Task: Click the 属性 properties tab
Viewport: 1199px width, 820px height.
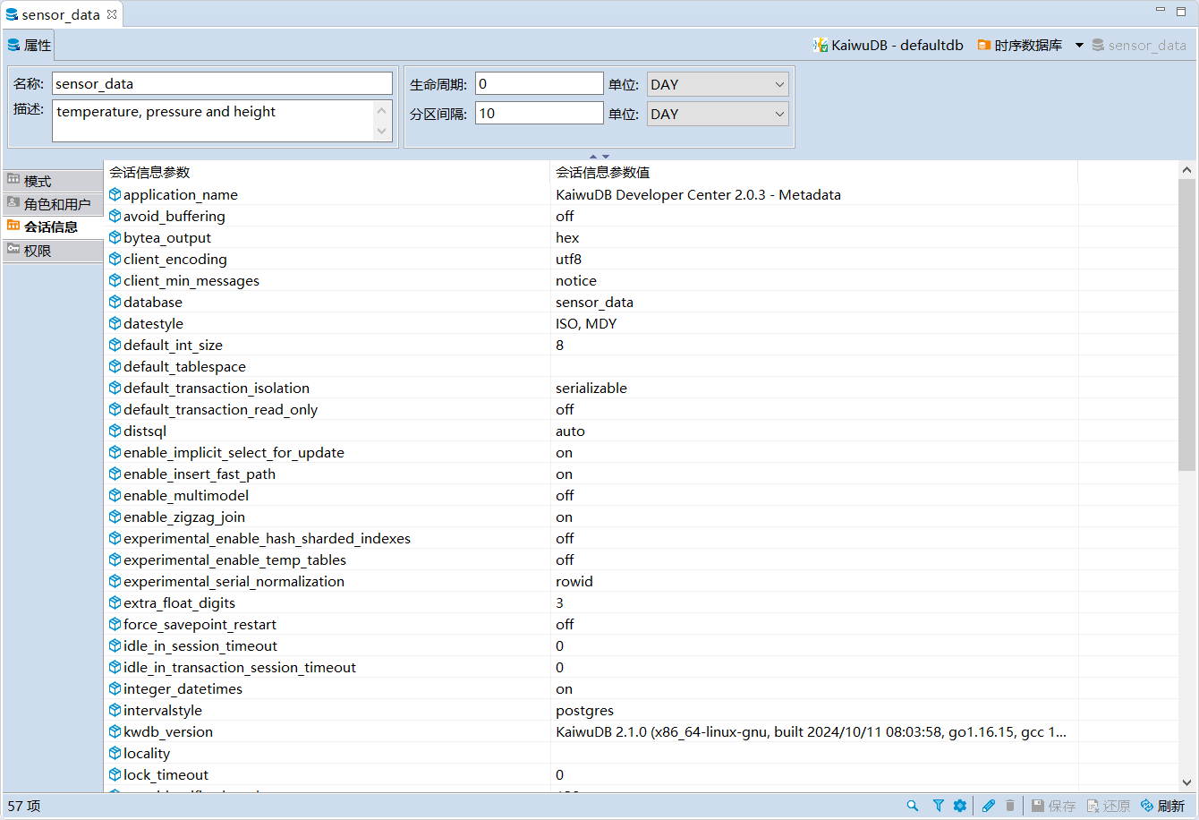Action: click(x=30, y=45)
